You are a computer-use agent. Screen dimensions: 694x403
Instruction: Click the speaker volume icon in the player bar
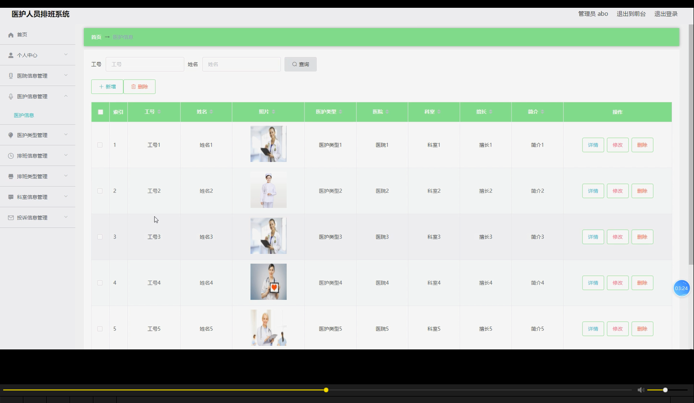pos(640,390)
